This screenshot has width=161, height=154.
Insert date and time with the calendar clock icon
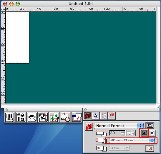click(66, 117)
